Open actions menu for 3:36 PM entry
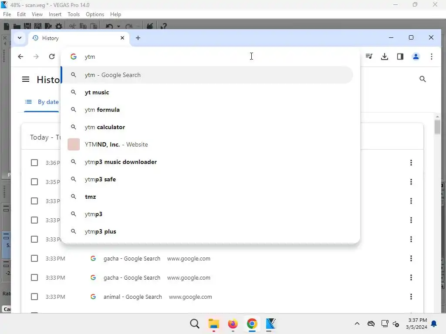The height and width of the screenshot is (334, 446). point(411,163)
